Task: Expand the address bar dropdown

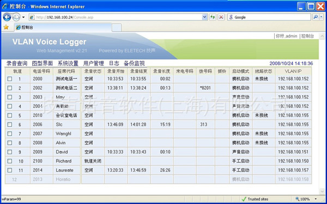Action: point(205,17)
